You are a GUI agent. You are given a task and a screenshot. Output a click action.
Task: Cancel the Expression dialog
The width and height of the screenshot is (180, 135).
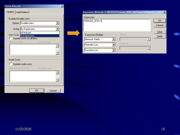click(x=160, y=25)
